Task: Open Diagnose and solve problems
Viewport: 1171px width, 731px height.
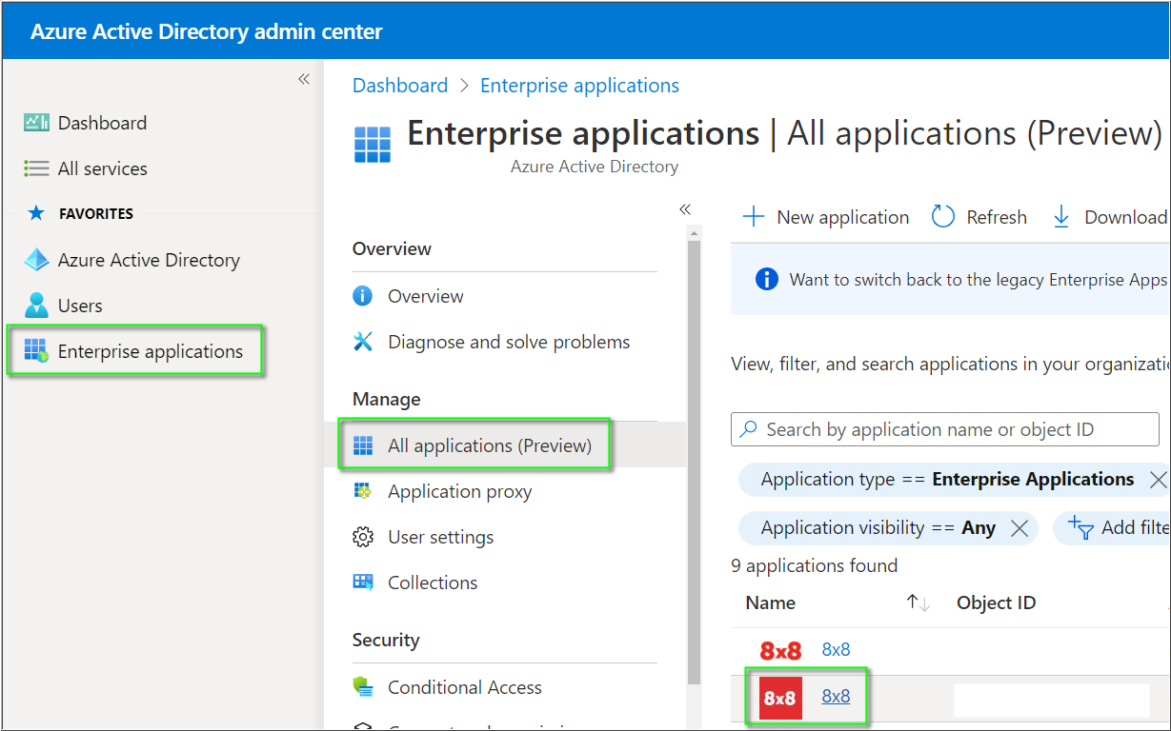Action: click(x=509, y=342)
